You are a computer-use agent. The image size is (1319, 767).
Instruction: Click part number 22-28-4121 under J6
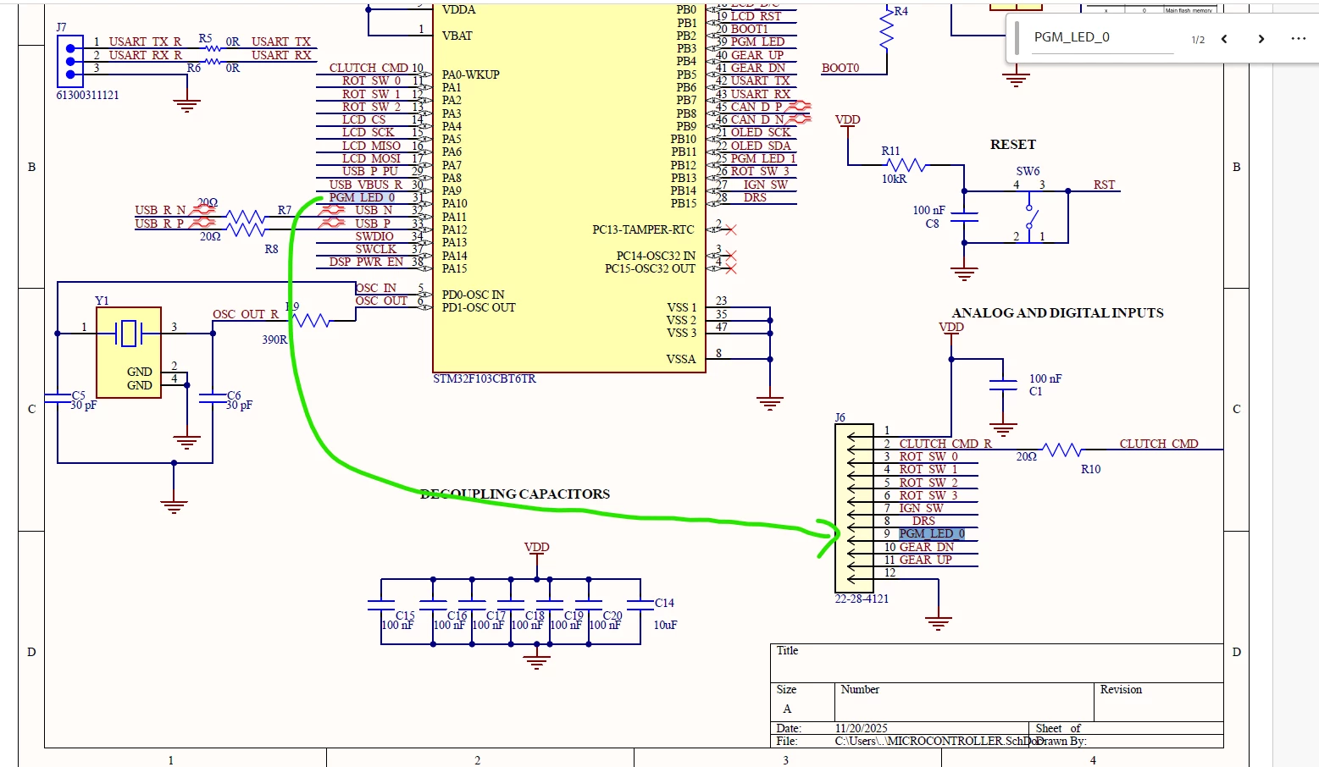coord(862,599)
